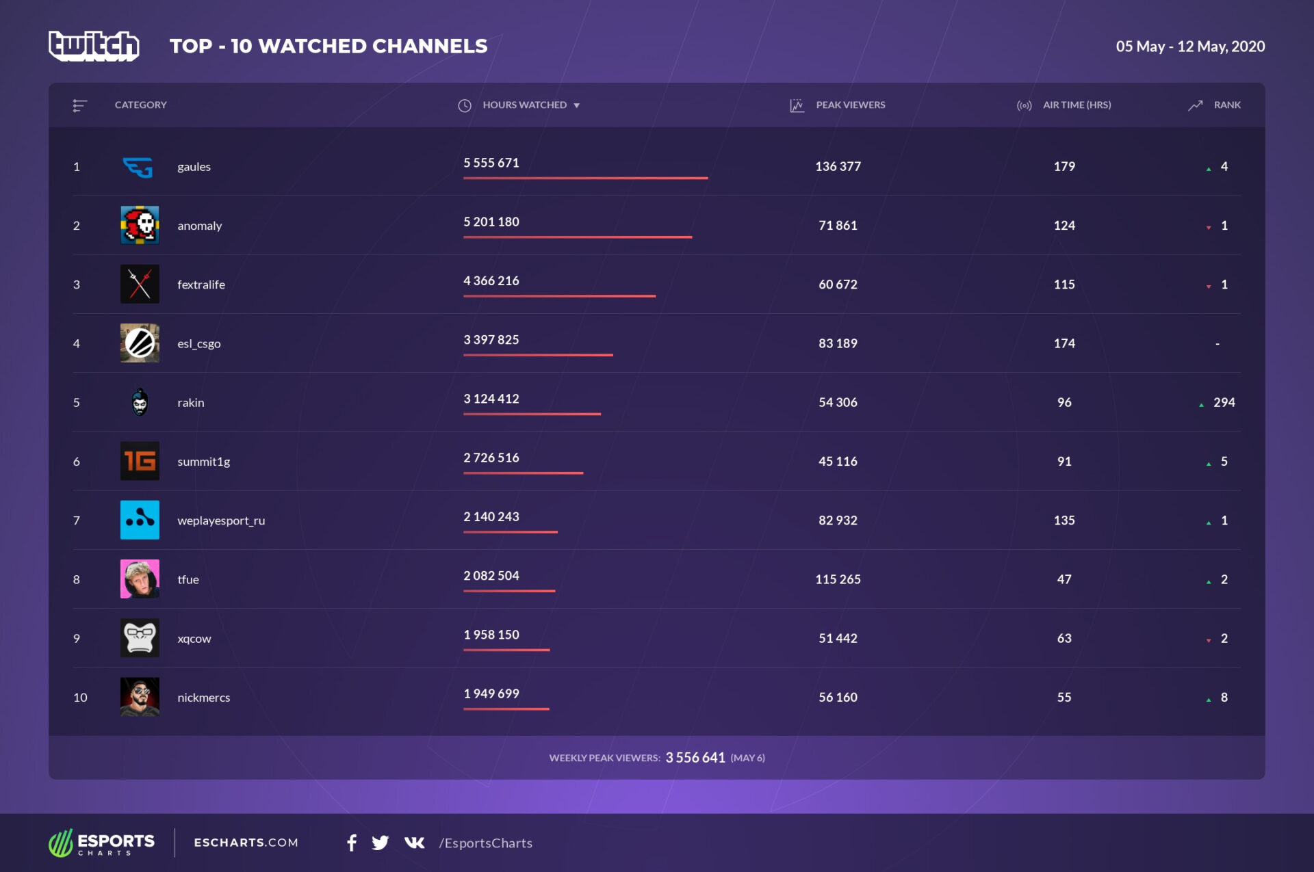Click the rank trend arrow icon
Screen dimensions: 1314x872
pyautogui.click(x=1195, y=105)
